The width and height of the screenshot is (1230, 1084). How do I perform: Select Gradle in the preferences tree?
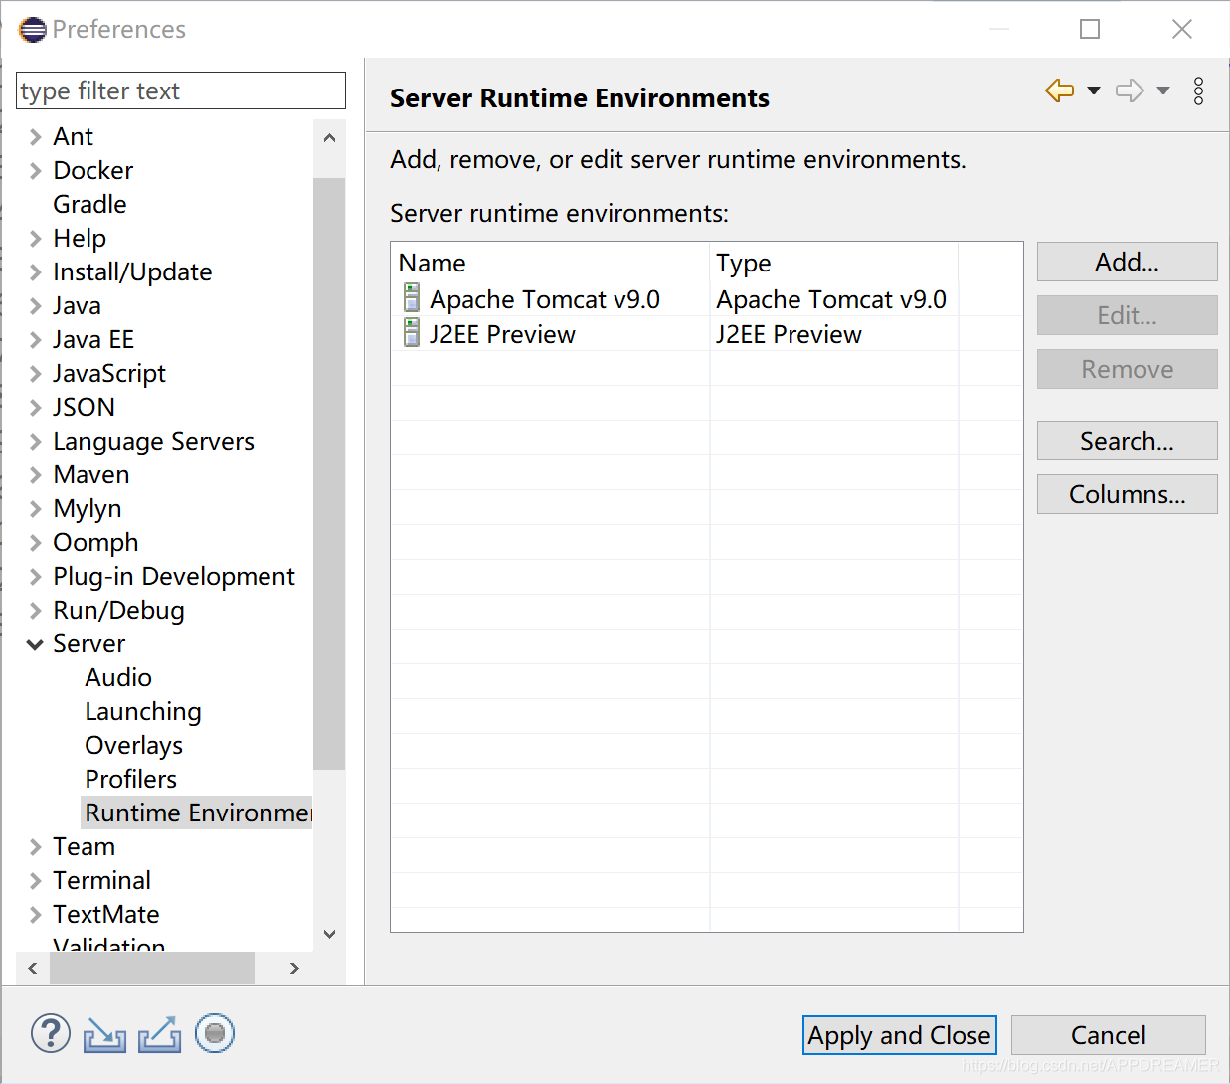point(89,204)
